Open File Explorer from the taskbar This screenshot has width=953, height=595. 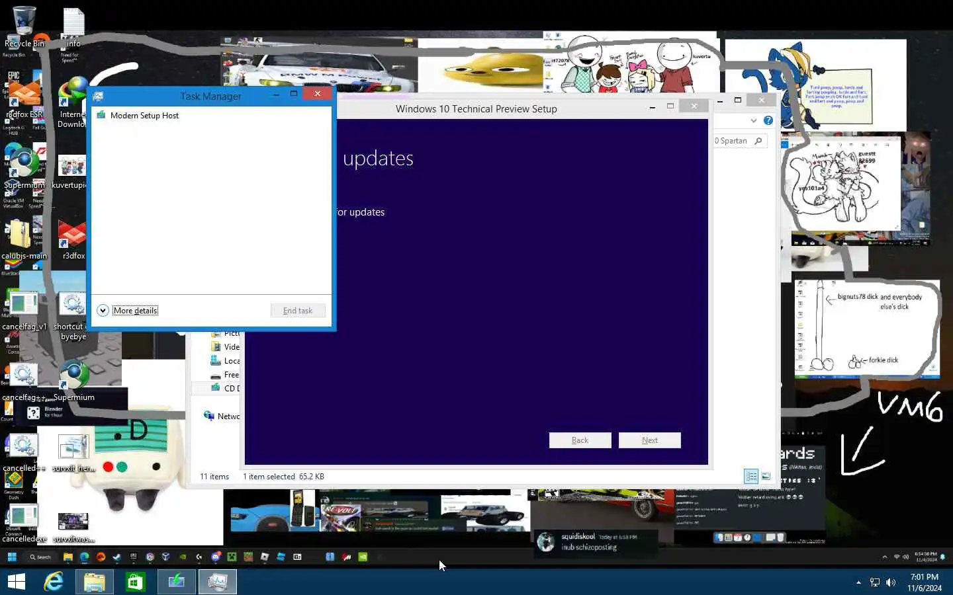(95, 582)
